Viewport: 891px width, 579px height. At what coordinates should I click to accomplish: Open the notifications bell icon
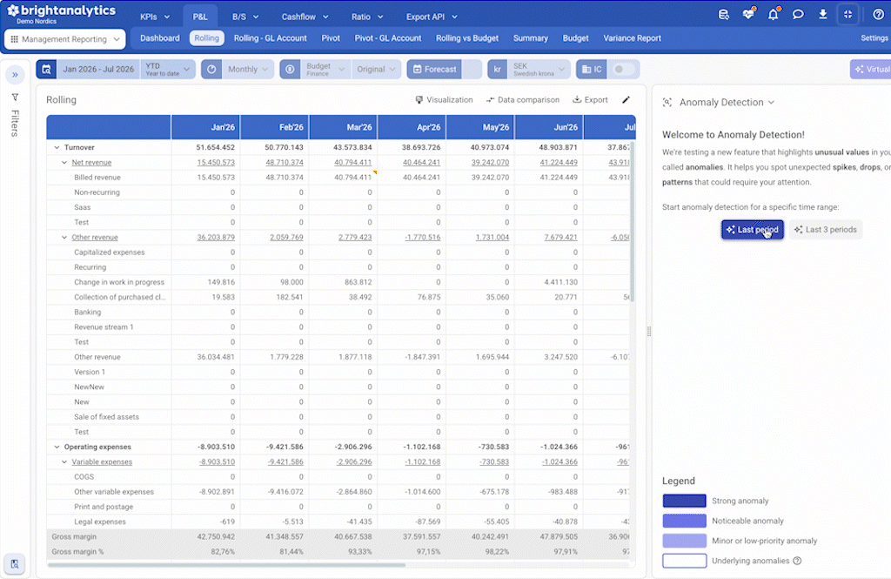click(773, 14)
